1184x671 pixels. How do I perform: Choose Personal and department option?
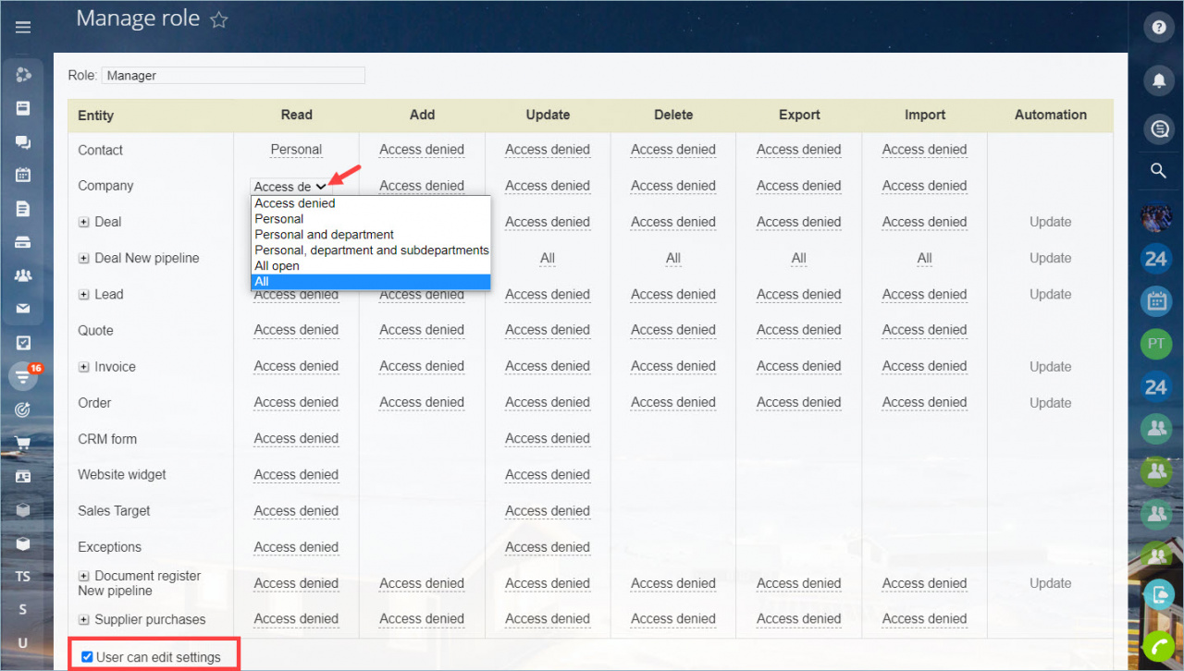(370, 235)
